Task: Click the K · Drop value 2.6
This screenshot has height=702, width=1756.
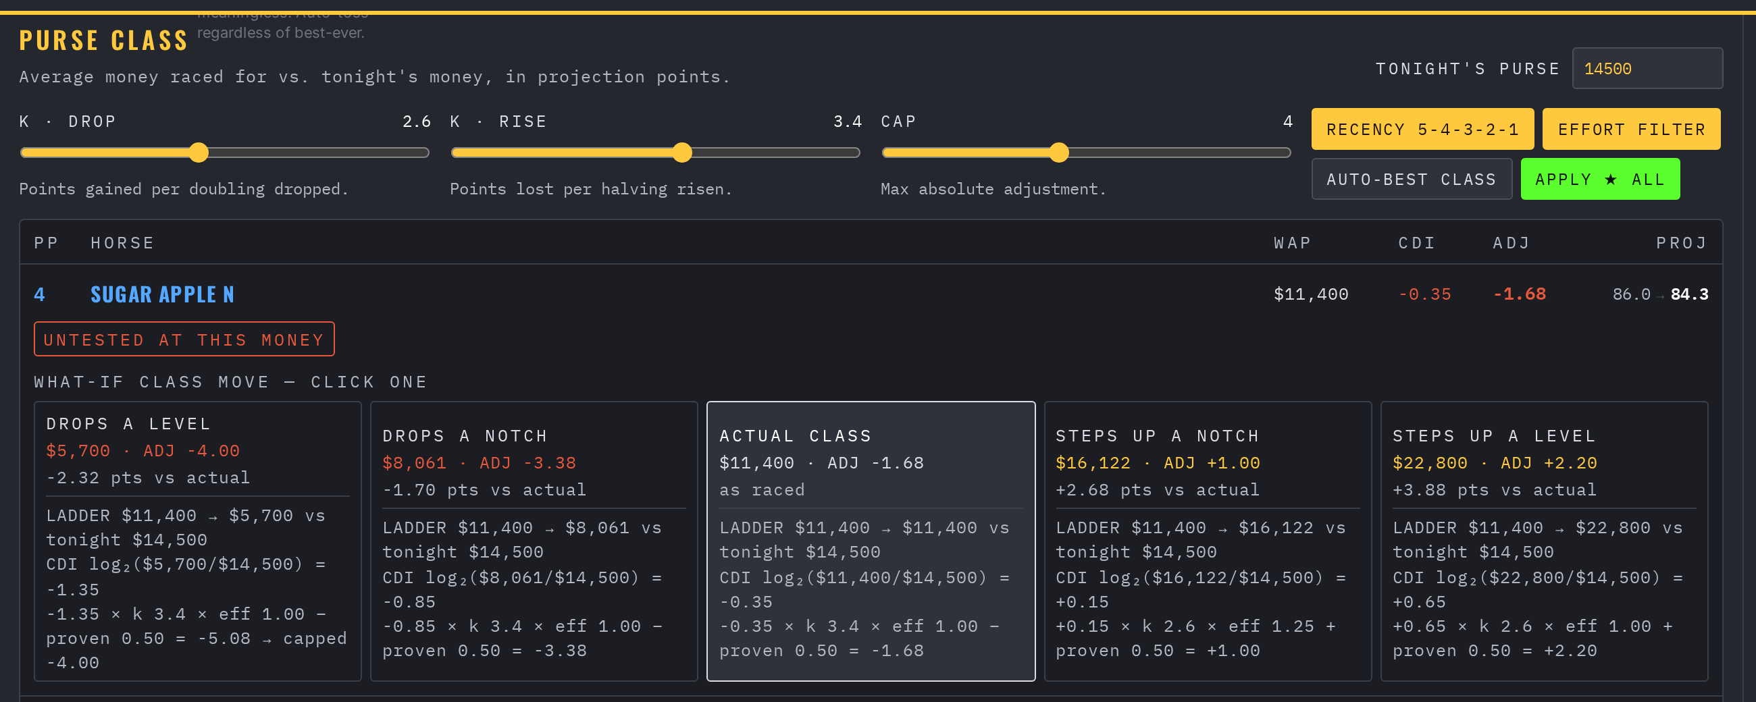Action: pyautogui.click(x=417, y=122)
